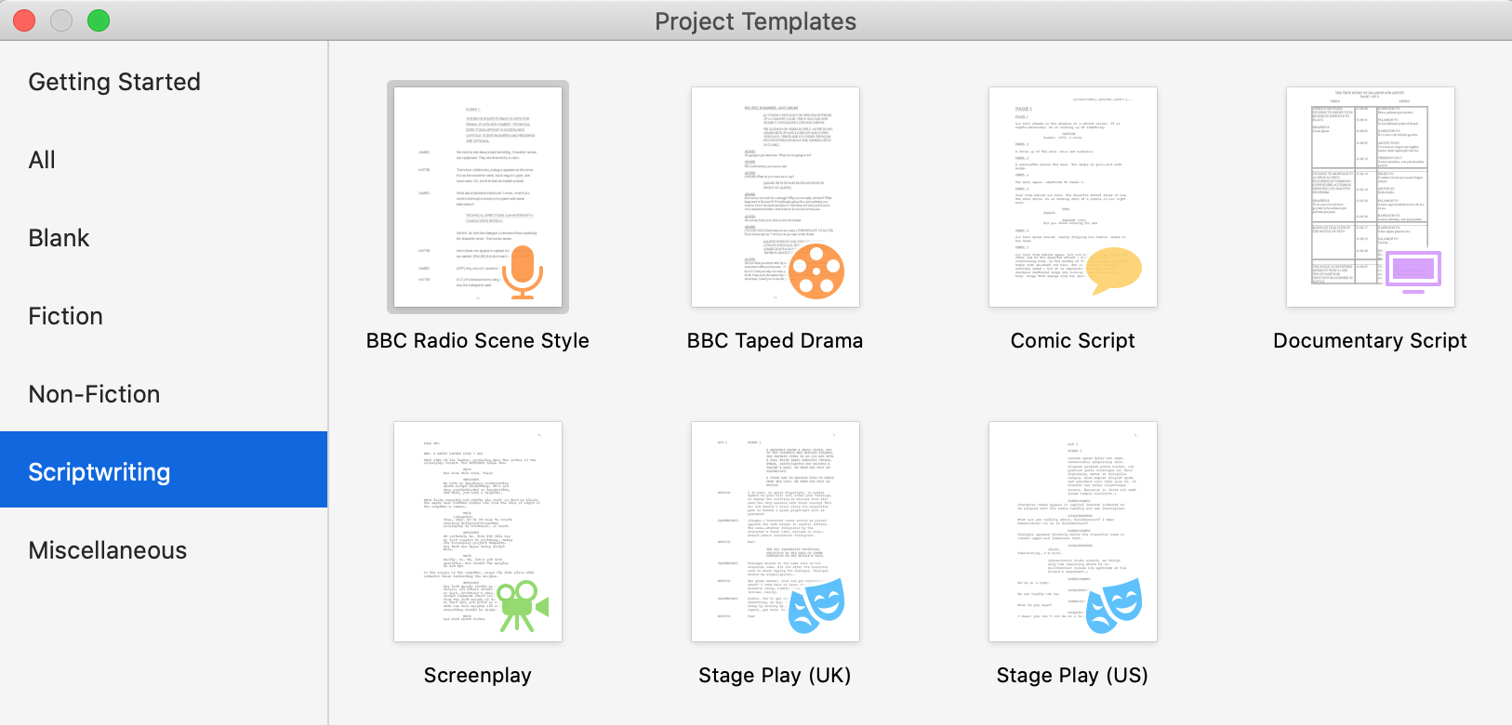Click the BBC Radio Scene Style label
Viewport: 1512px width, 725px height.
pyautogui.click(x=478, y=341)
